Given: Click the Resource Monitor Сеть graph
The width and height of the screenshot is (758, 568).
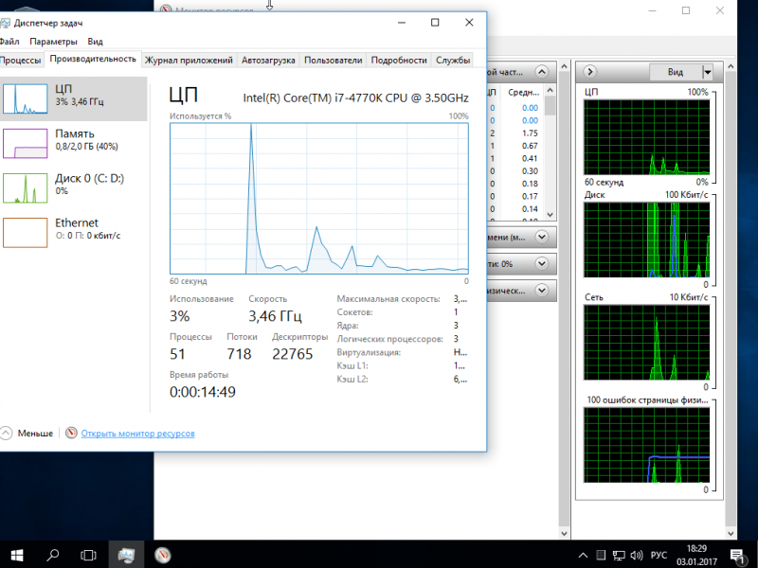Looking at the screenshot, I should [x=646, y=343].
